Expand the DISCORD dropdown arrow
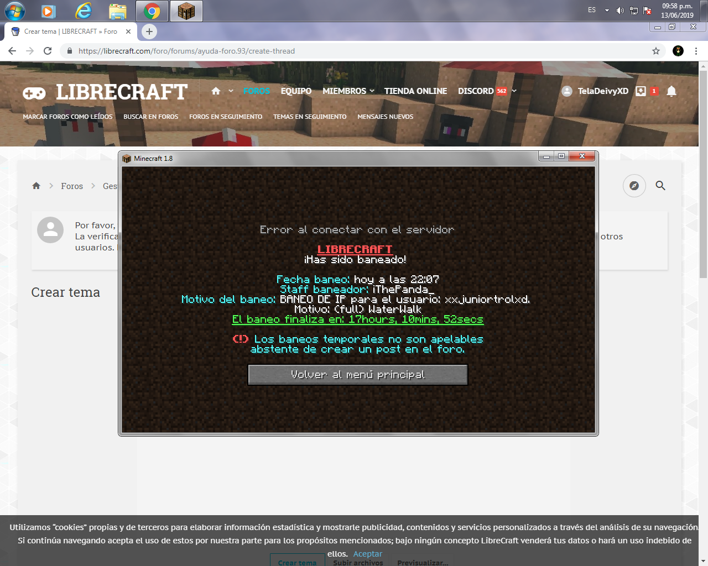 point(514,91)
